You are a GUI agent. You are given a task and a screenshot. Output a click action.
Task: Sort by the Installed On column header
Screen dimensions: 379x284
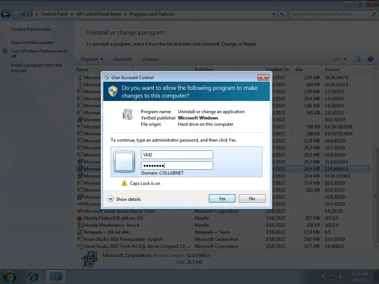(x=277, y=69)
